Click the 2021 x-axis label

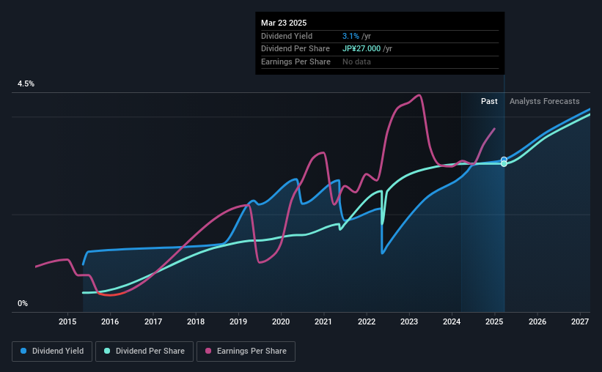pyautogui.click(x=323, y=321)
